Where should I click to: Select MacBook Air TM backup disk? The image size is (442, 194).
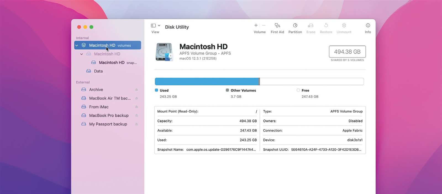click(x=110, y=98)
